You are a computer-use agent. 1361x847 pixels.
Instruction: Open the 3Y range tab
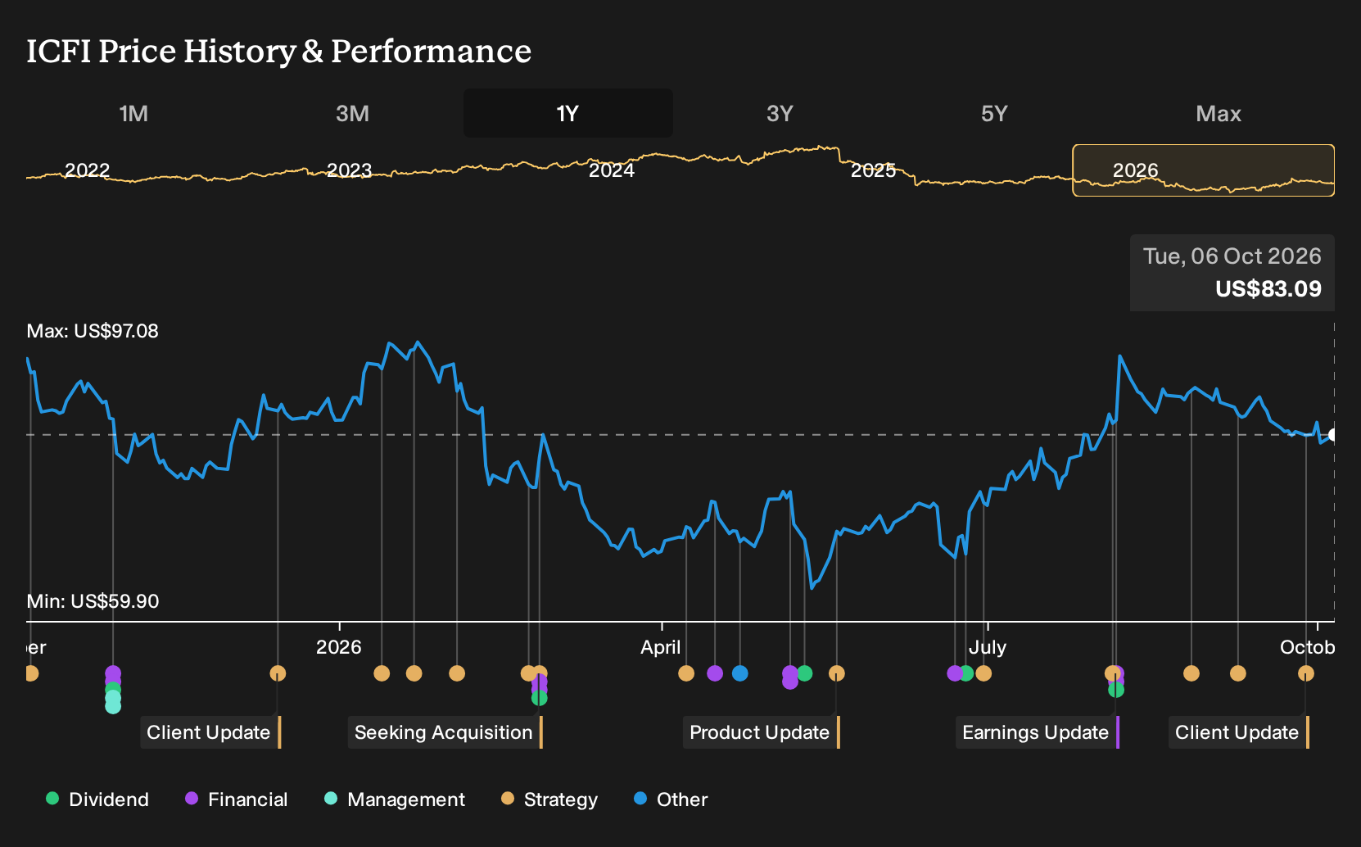[x=780, y=113]
